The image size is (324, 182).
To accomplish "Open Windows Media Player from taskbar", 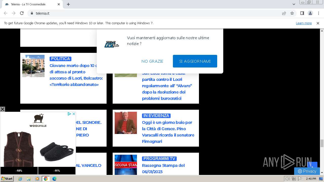I will 37,179.
